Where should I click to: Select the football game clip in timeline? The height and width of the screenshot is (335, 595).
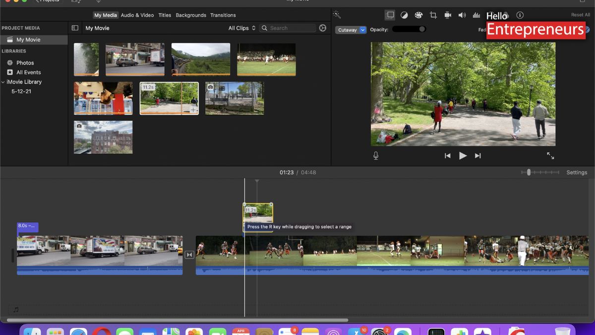392,255
